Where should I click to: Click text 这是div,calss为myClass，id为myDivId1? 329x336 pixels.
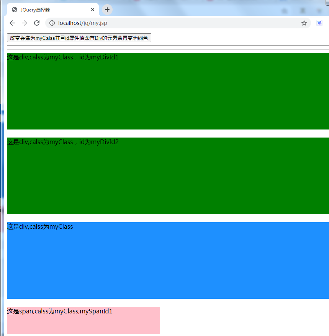pyautogui.click(x=63, y=57)
